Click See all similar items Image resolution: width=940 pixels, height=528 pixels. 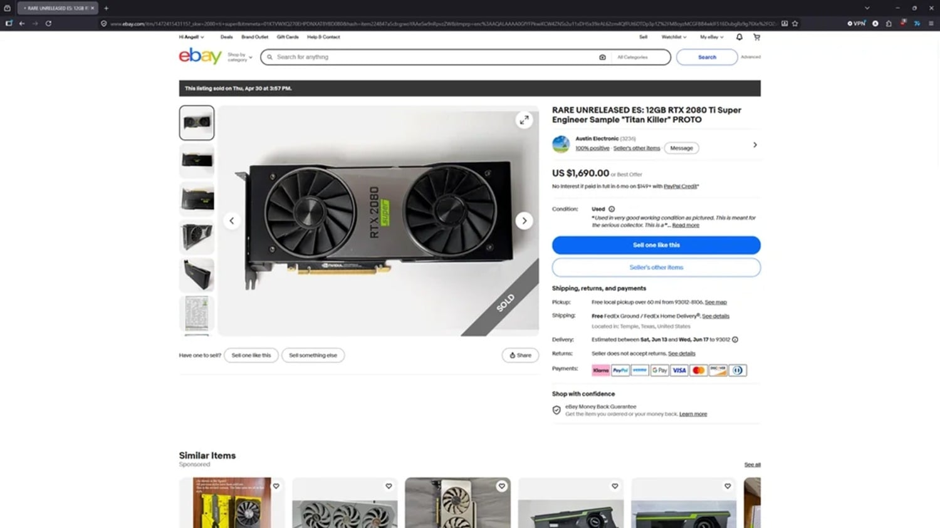click(752, 465)
